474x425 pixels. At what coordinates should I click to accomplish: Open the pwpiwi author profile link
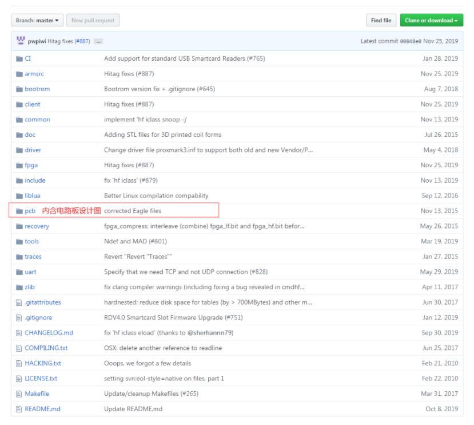(x=37, y=41)
